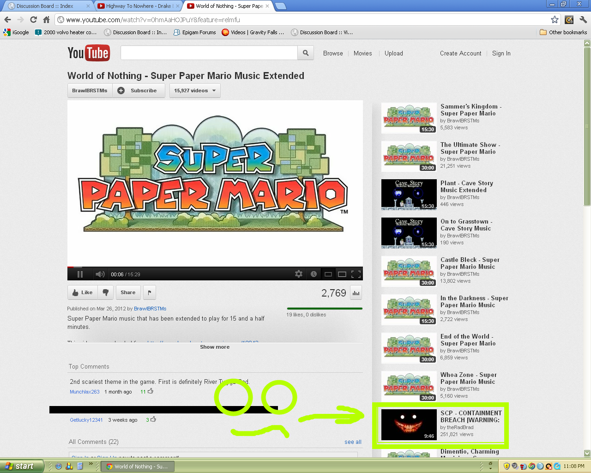Viewport: 591px width, 473px height.
Task: Click Sign In link
Action: click(501, 54)
